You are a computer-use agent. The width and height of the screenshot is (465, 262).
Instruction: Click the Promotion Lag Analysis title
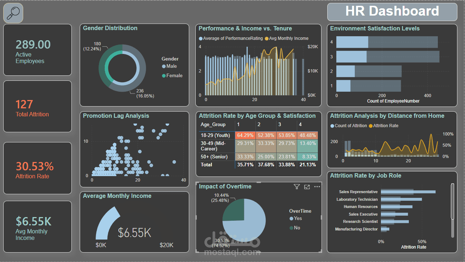tap(116, 116)
